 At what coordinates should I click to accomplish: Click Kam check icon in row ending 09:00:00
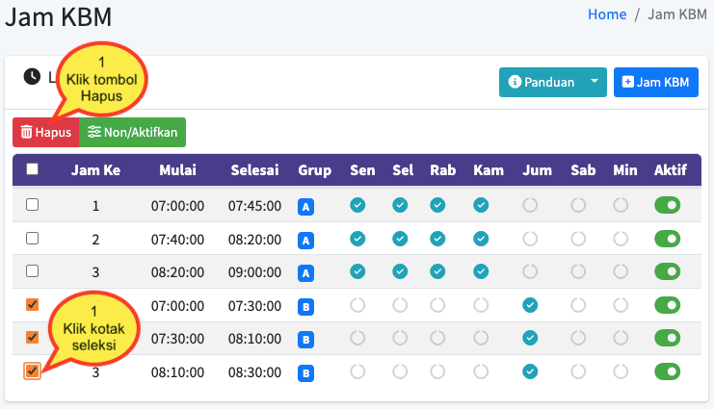[x=481, y=271]
